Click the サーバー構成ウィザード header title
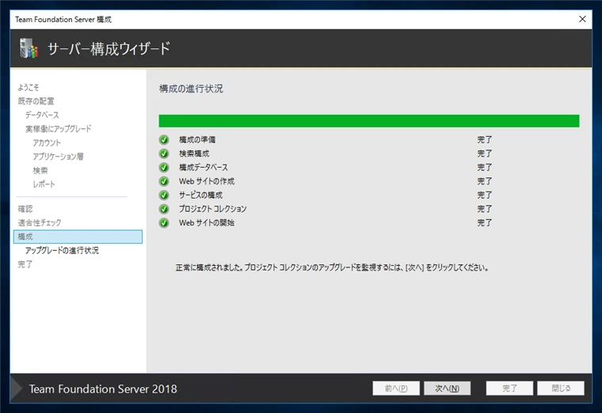This screenshot has height=413, width=602. pyautogui.click(x=109, y=49)
